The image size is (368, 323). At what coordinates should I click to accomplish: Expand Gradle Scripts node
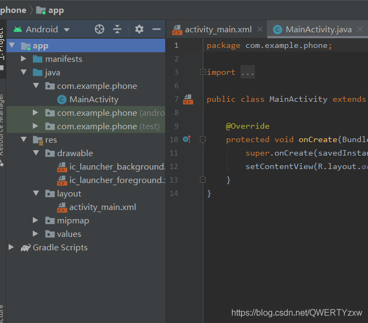click(11, 248)
